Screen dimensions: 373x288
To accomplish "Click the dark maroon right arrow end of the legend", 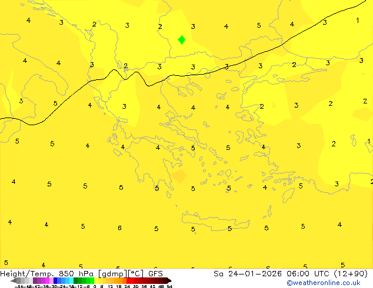I will tap(169, 280).
